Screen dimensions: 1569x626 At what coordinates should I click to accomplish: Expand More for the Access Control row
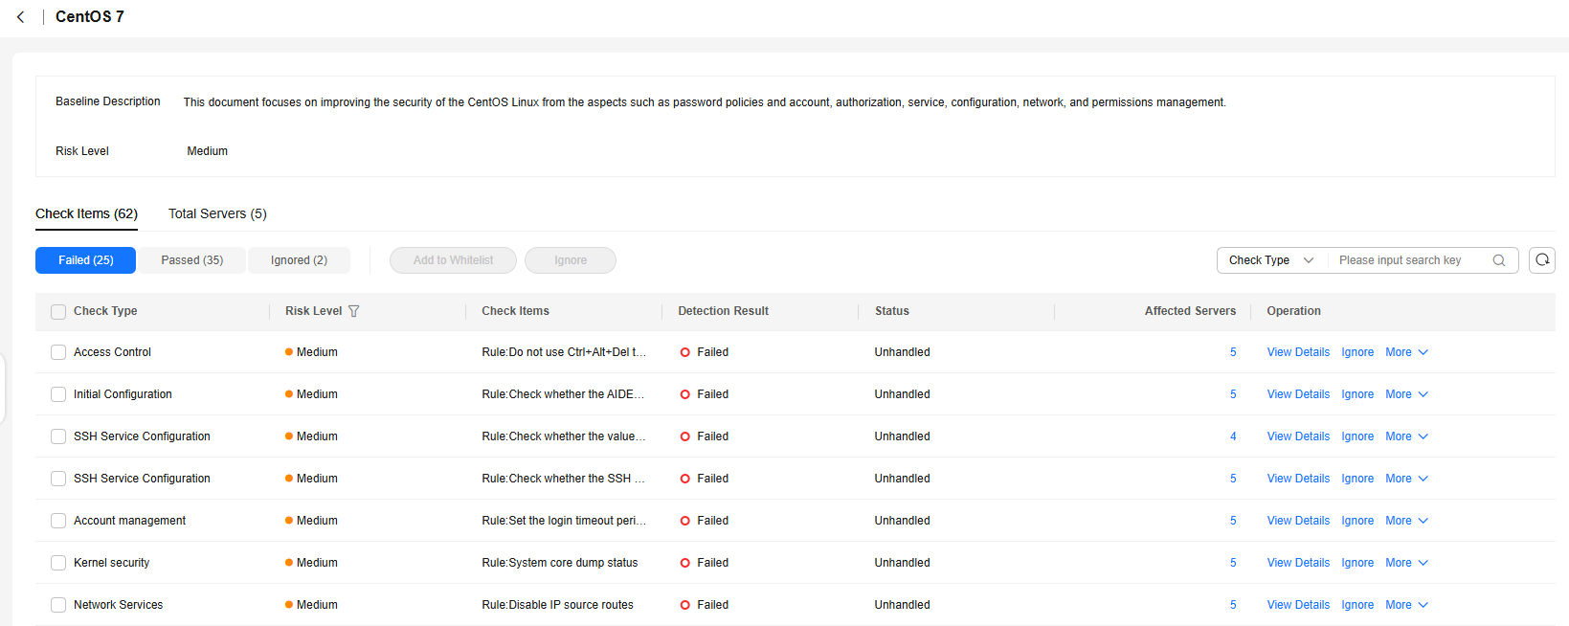pyautogui.click(x=1406, y=352)
